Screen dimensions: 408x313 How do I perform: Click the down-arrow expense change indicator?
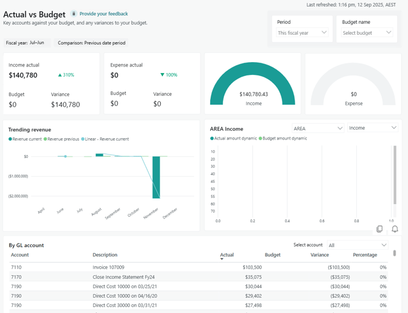pos(163,76)
